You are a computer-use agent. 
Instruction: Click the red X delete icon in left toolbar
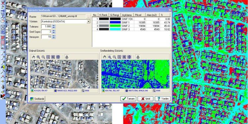click(3, 76)
